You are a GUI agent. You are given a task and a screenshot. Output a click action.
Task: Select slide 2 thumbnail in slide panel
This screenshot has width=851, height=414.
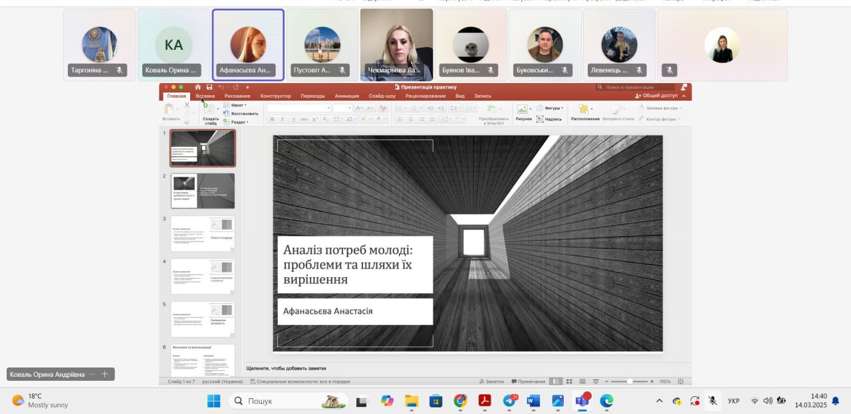(203, 191)
